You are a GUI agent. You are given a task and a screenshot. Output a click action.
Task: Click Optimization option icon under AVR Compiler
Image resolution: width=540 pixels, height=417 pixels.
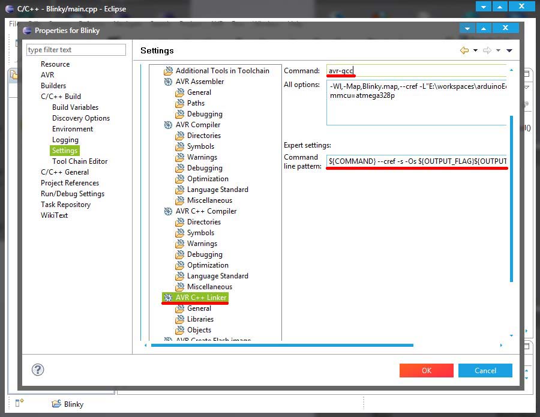(x=180, y=179)
